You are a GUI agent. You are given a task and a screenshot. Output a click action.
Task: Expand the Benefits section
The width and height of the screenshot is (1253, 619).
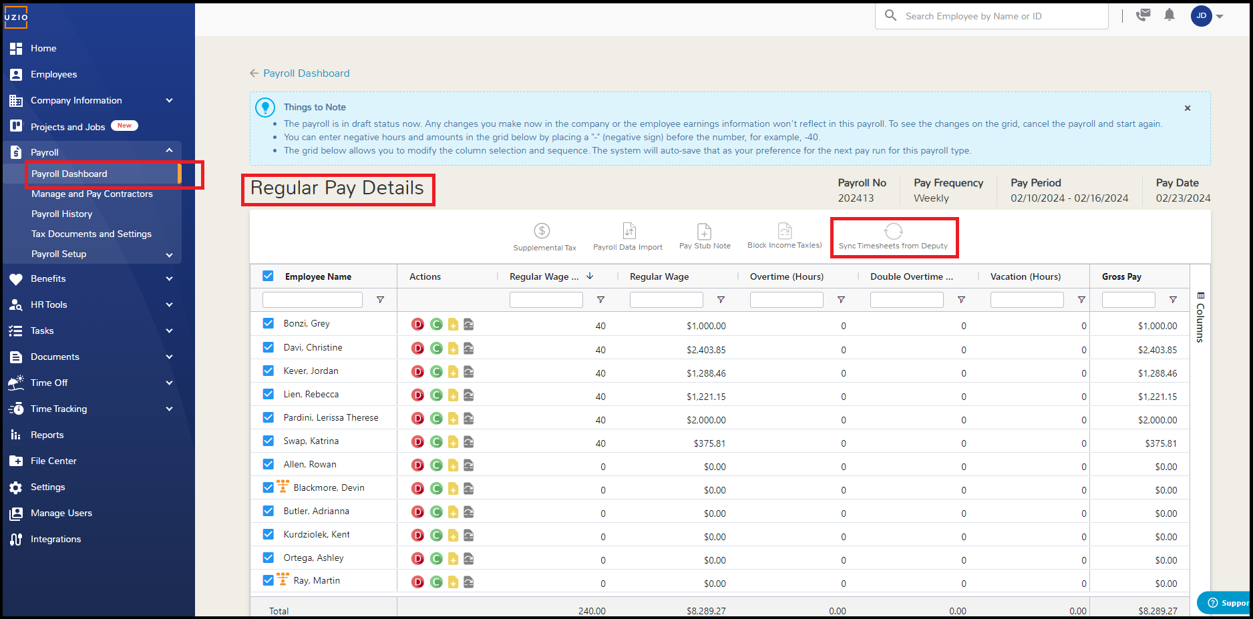169,278
